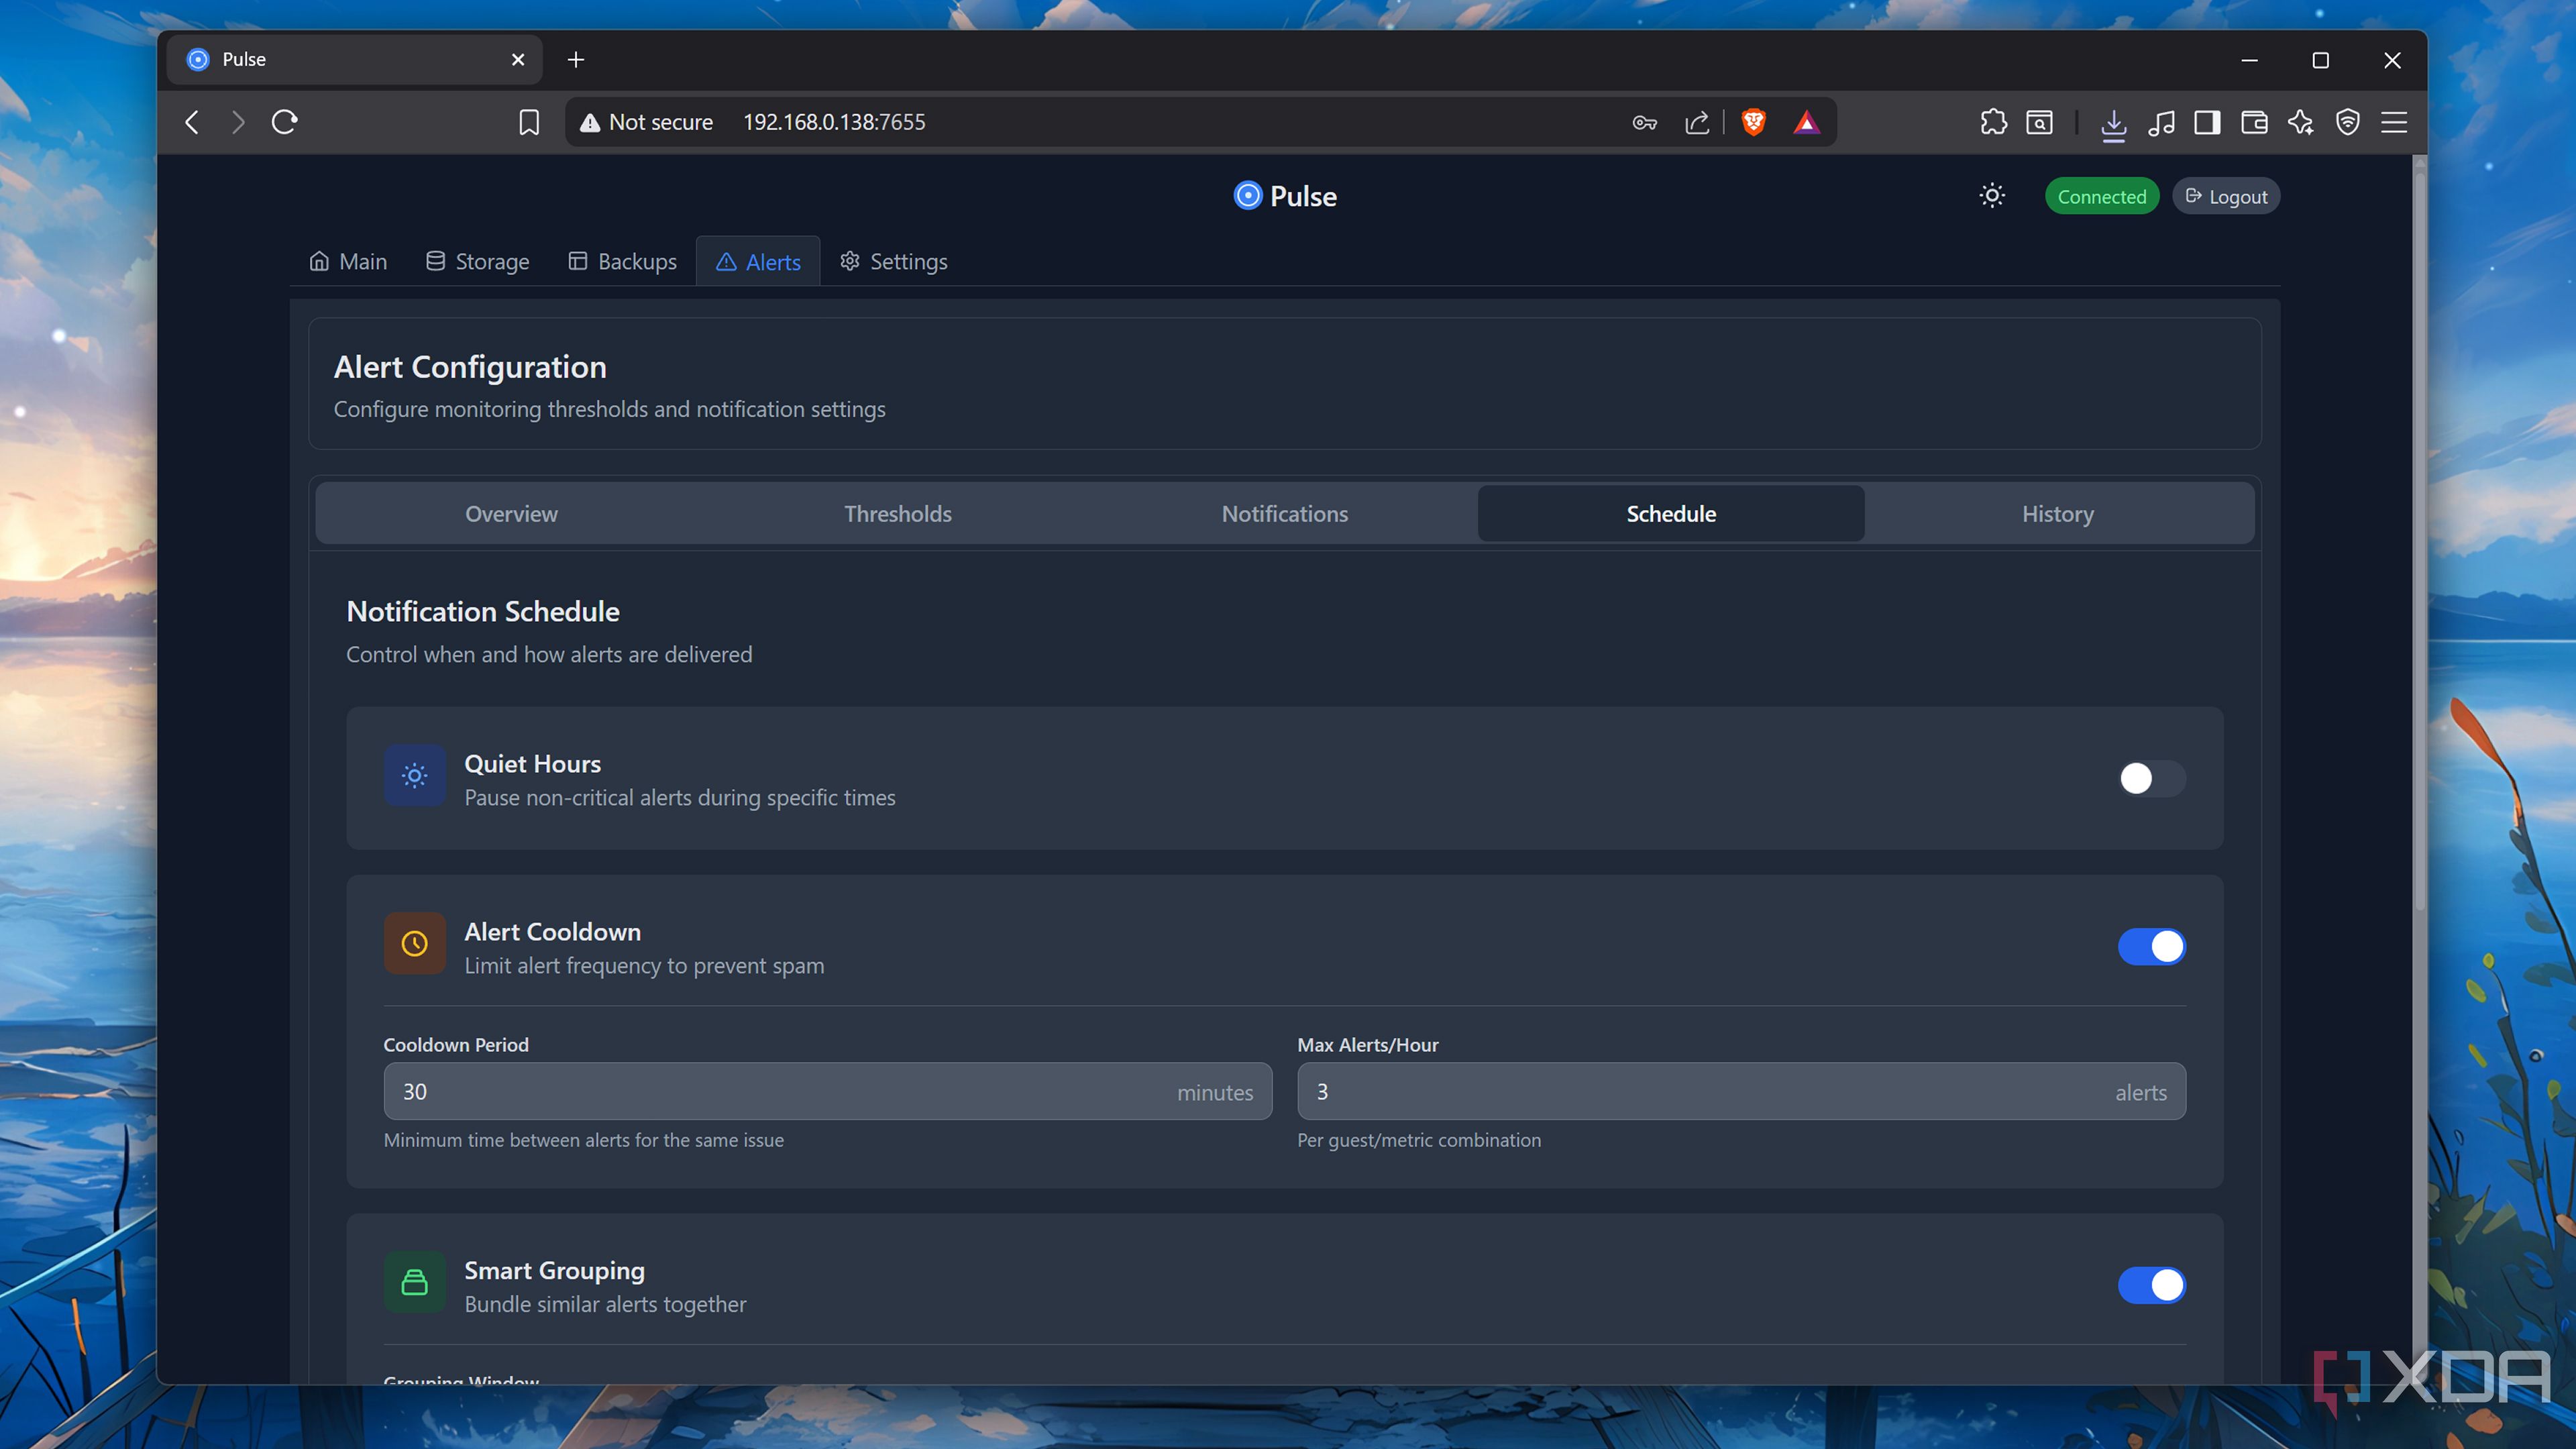
Task: Go to the Main navigation tab
Action: [x=348, y=261]
